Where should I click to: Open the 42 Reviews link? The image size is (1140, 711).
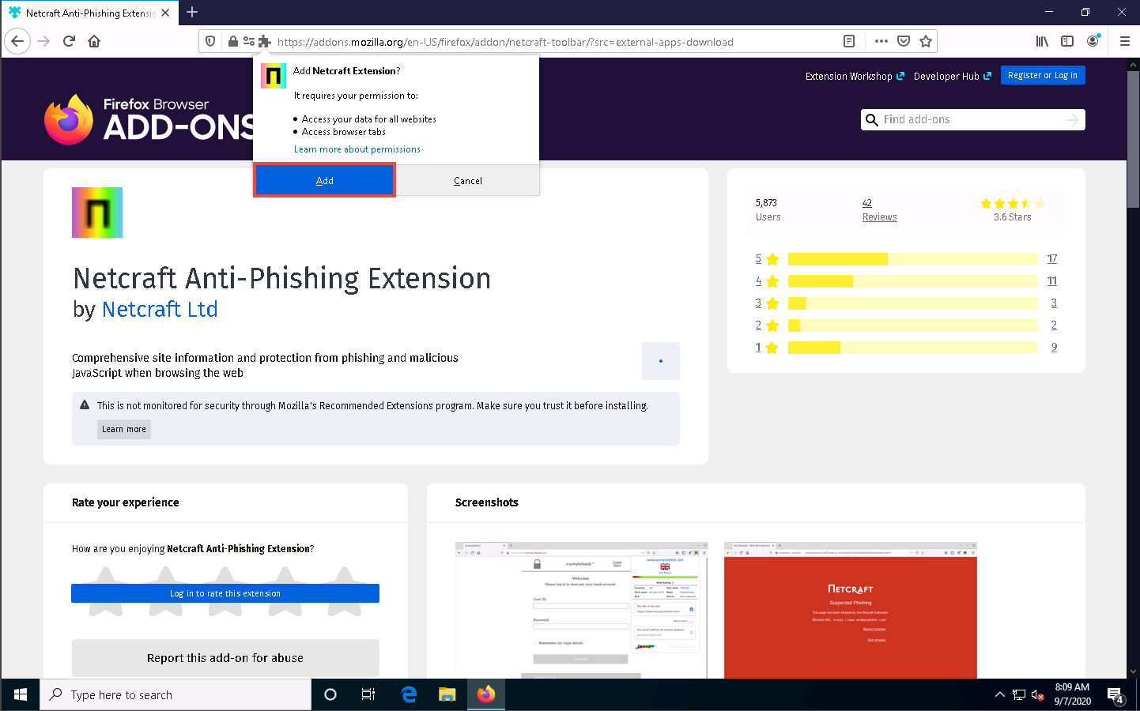[879, 210]
